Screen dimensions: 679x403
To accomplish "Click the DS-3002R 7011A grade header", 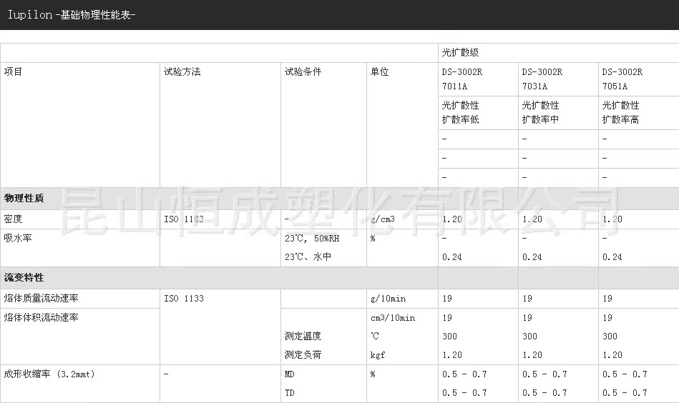I will [461, 79].
